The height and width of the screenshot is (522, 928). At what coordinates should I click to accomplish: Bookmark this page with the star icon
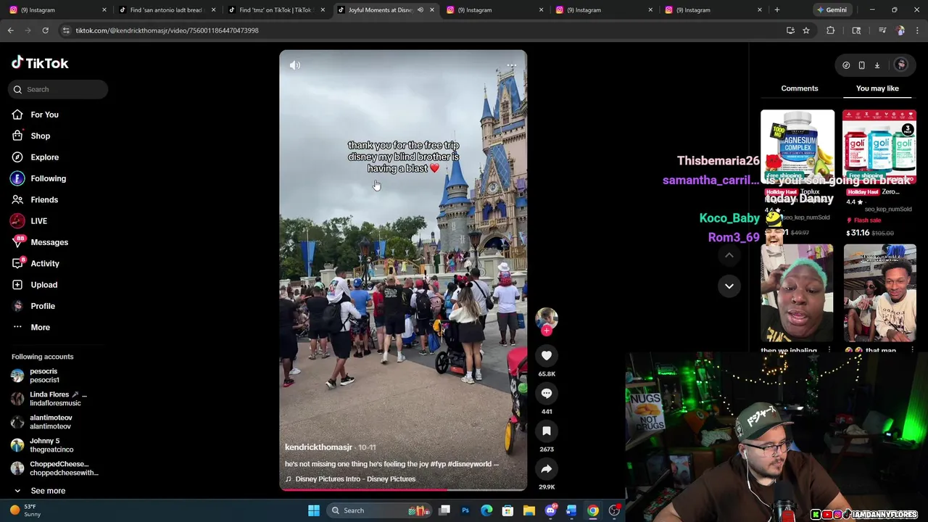point(806,30)
